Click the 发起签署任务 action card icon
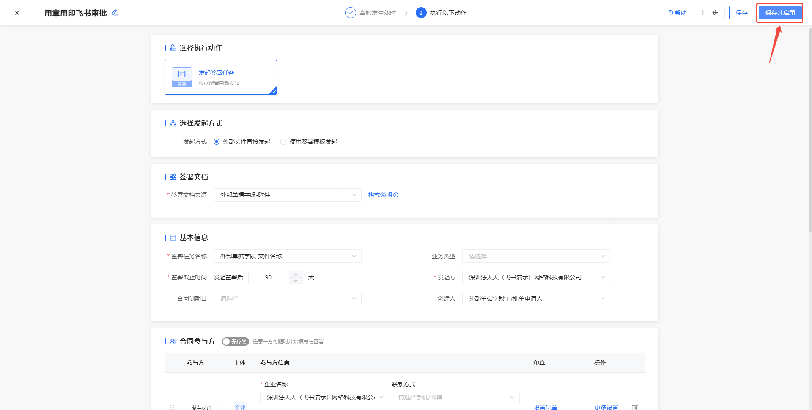Viewport: 812px width, 410px height. pos(182,77)
